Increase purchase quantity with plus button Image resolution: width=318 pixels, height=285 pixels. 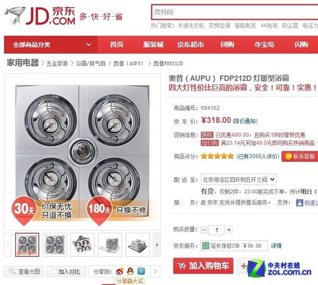pyautogui.click(x=229, y=230)
